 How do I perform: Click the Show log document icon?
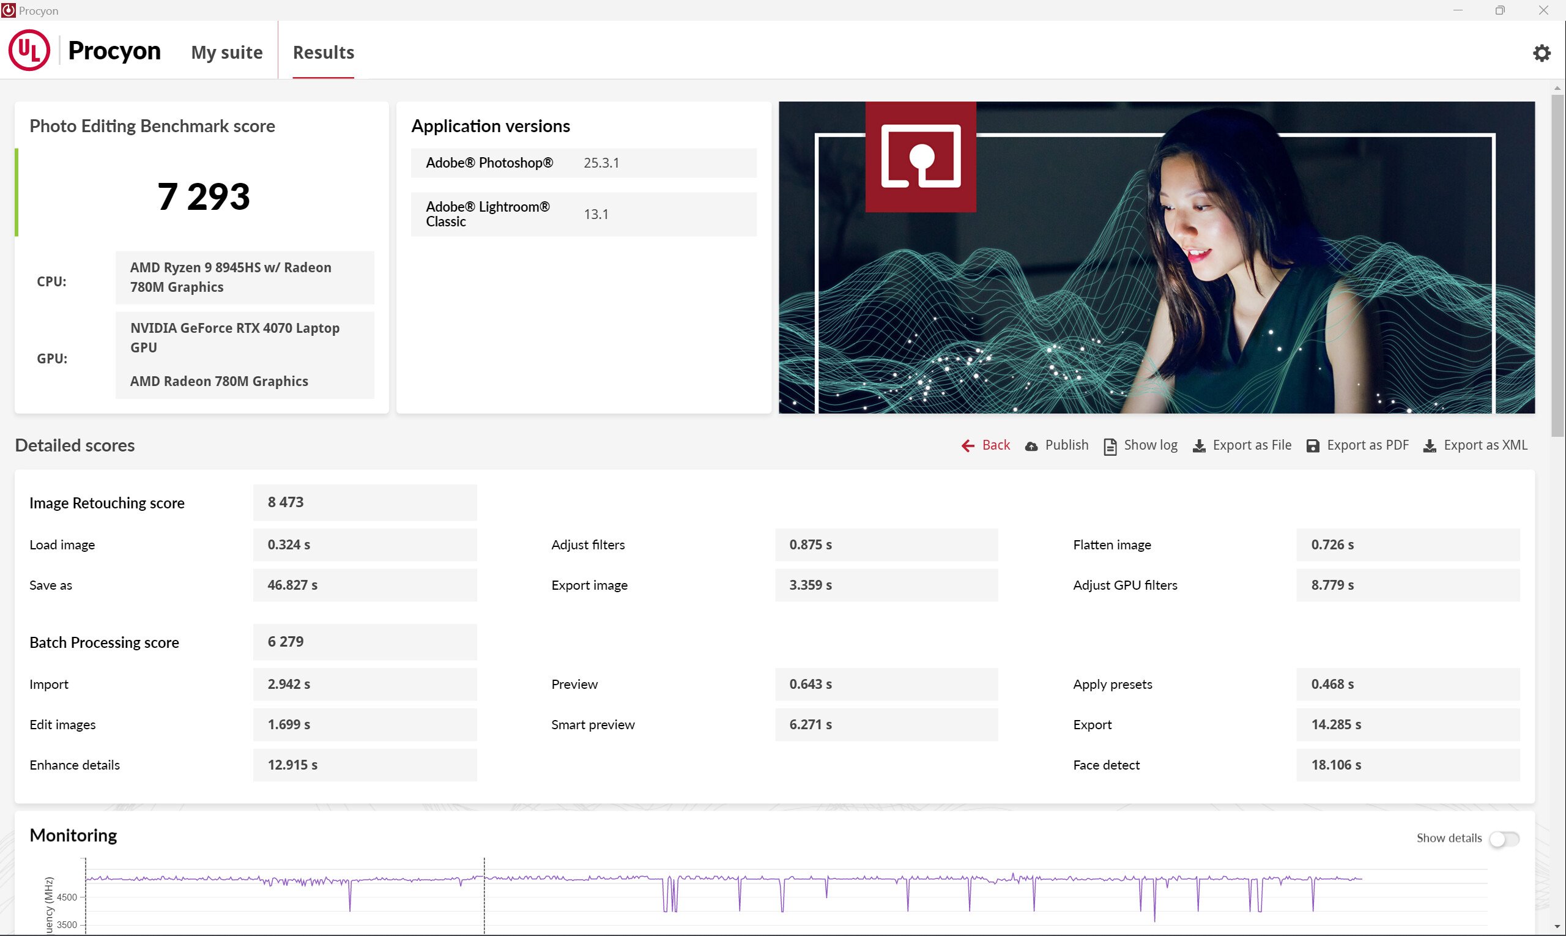[x=1110, y=447]
